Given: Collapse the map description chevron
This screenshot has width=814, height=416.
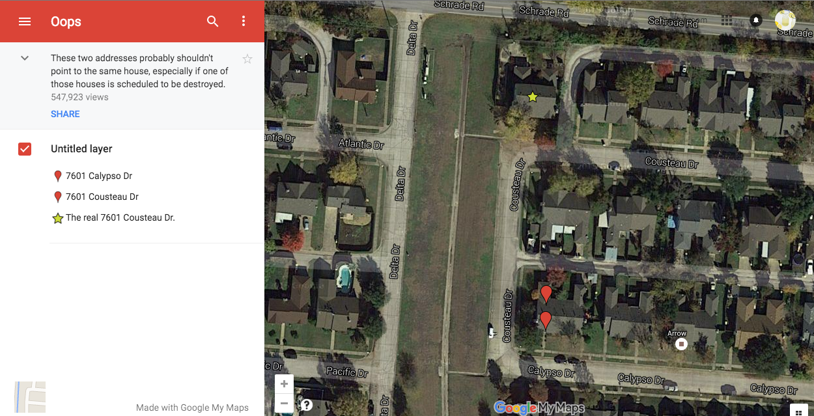Looking at the screenshot, I should point(25,58).
